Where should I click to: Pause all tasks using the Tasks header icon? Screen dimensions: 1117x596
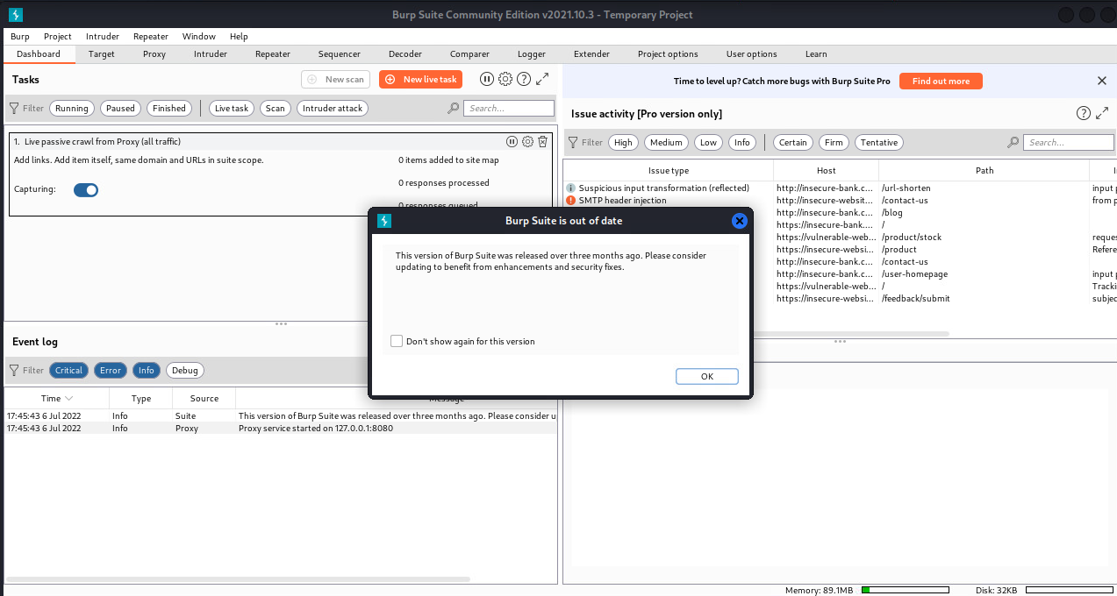[x=487, y=79]
